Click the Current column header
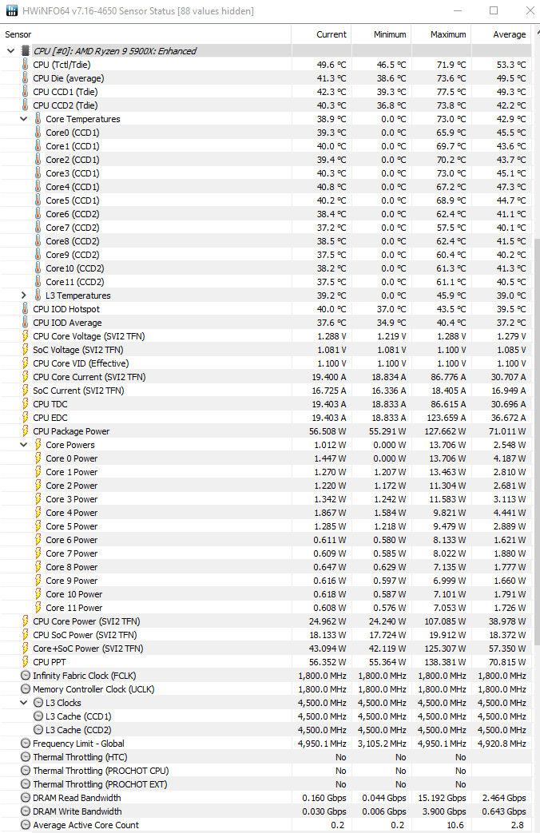Image resolution: width=540 pixels, height=833 pixels. (321, 34)
